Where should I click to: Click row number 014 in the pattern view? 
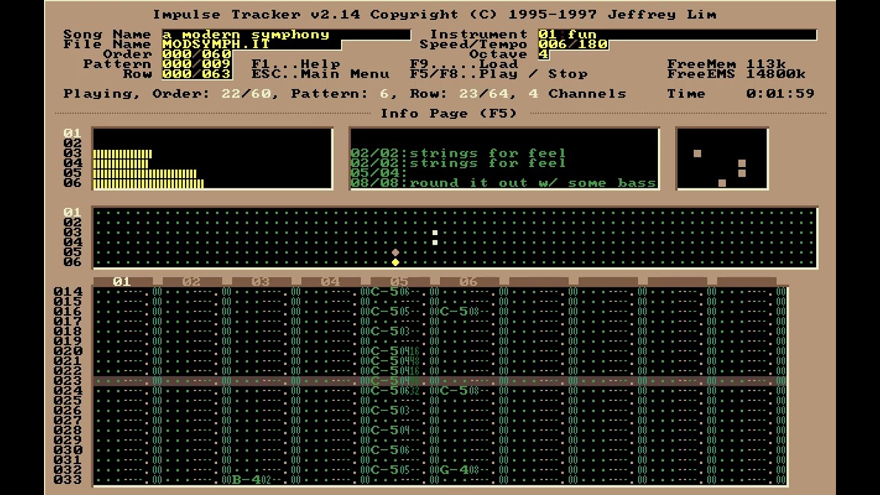[x=68, y=291]
